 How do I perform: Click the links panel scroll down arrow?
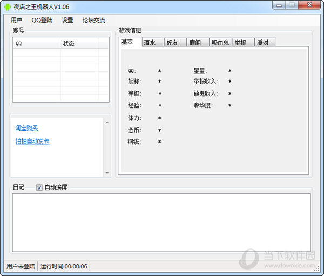(x=107, y=173)
